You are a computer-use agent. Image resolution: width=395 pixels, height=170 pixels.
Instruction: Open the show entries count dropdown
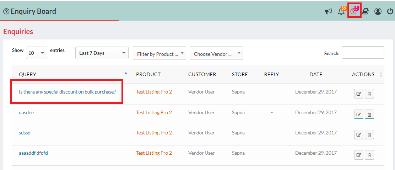pyautogui.click(x=37, y=53)
